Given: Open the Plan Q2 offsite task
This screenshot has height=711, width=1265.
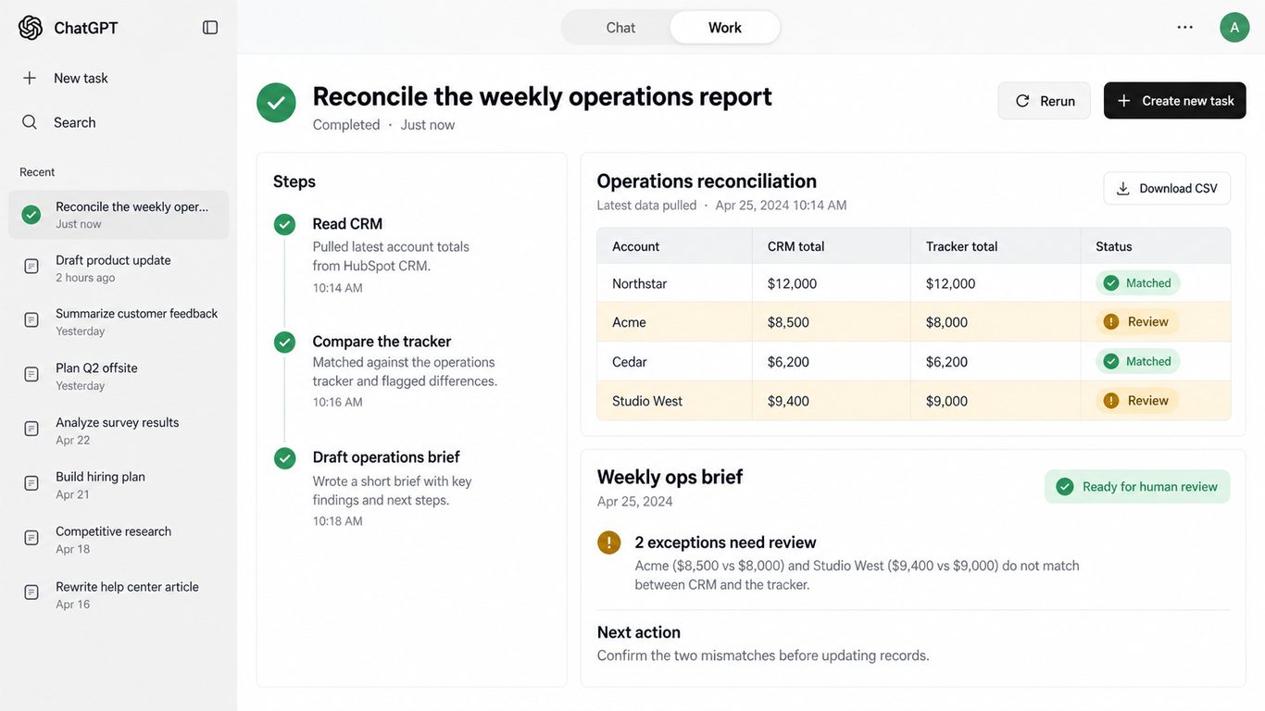Looking at the screenshot, I should point(119,376).
